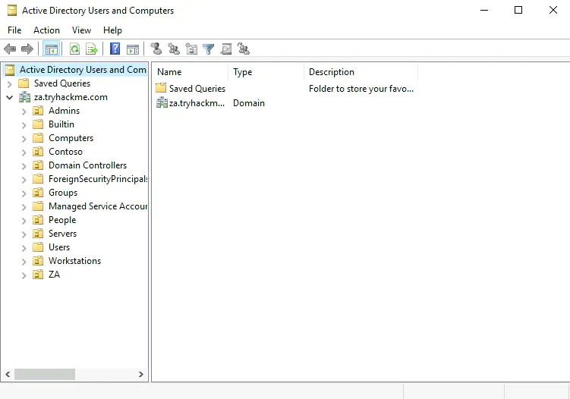Expand the Users node chevron

point(24,248)
